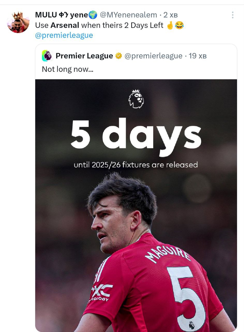Viewport: 244px width, 332px height.
Task: Click the bold Arsenal word in tweet
Action: [65, 25]
